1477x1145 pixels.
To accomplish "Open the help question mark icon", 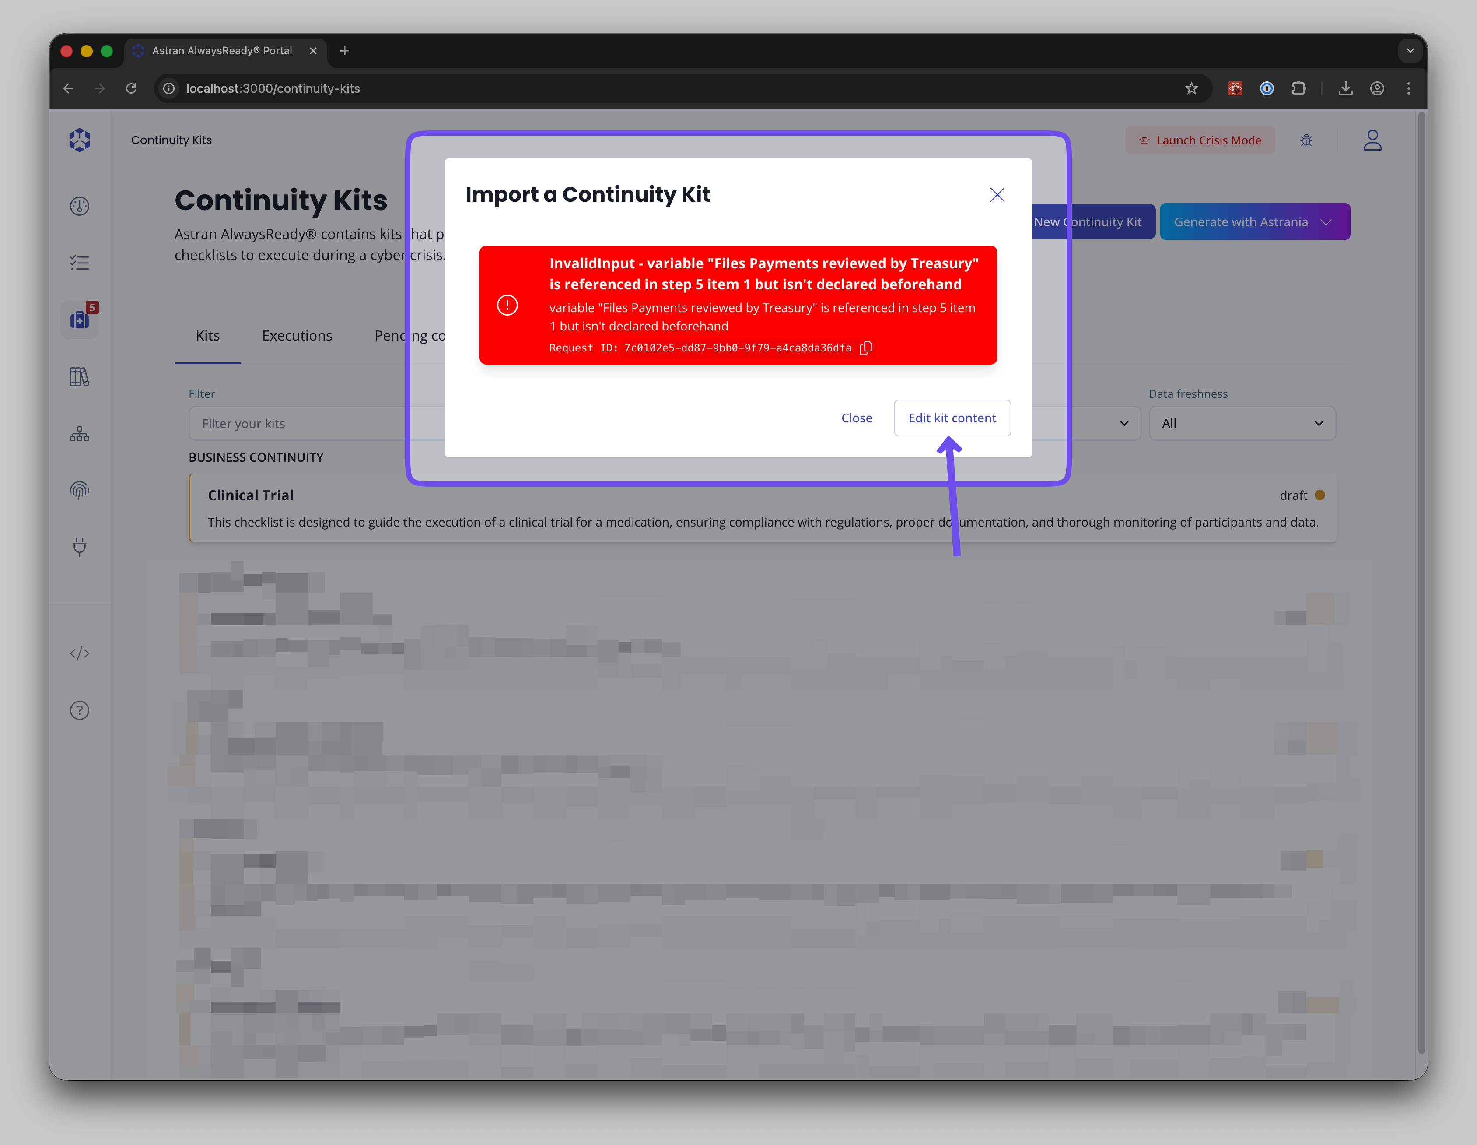I will [x=80, y=710].
